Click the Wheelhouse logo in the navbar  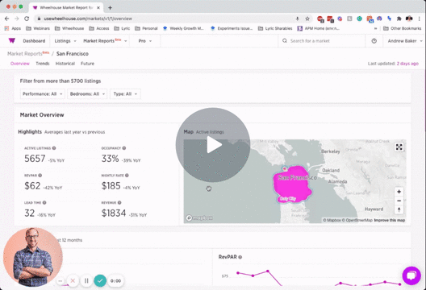pos(11,41)
